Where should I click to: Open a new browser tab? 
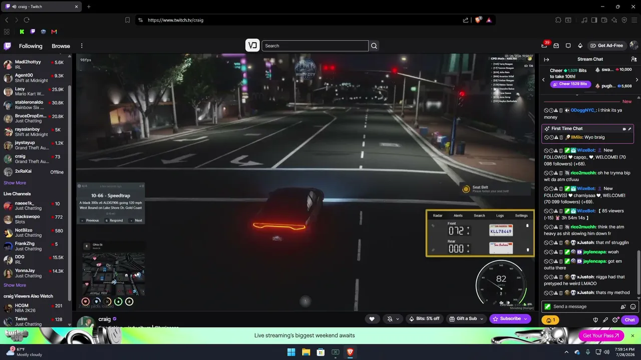[89, 6]
